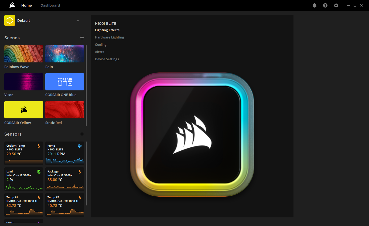The image size is (369, 226).
Task: Apply the Rain scene
Action: (65, 54)
